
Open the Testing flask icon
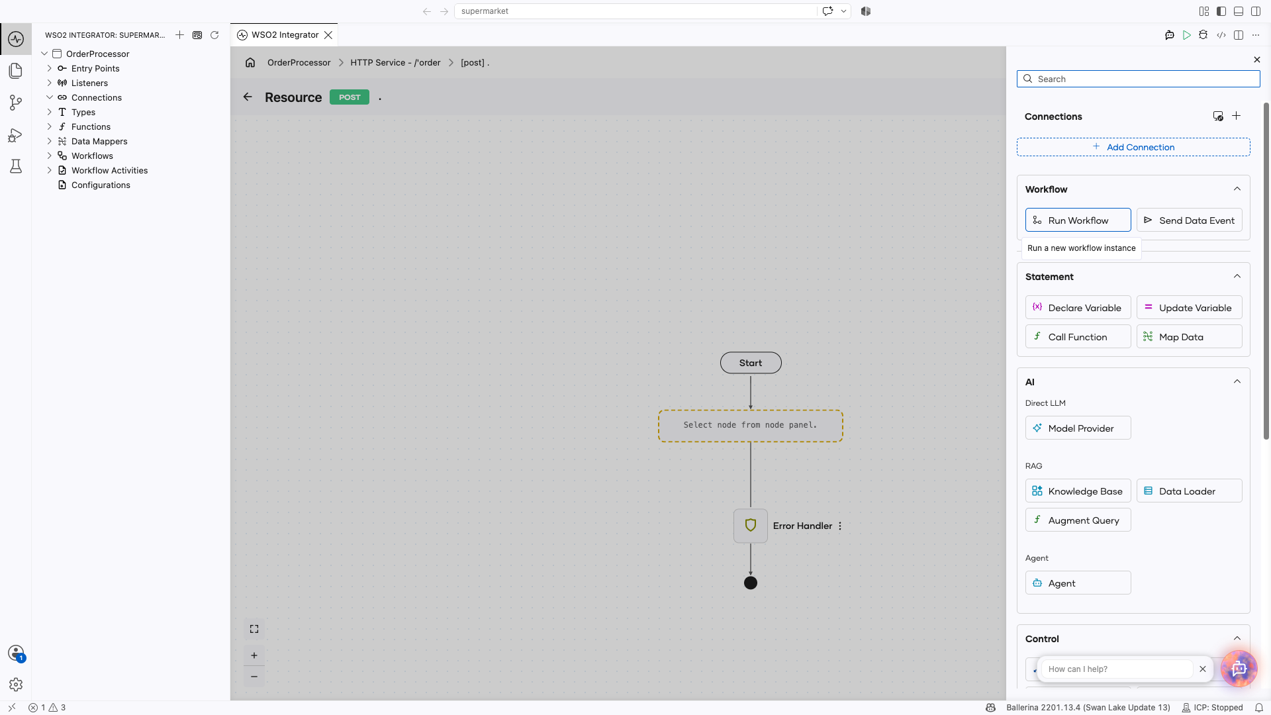[x=16, y=166]
